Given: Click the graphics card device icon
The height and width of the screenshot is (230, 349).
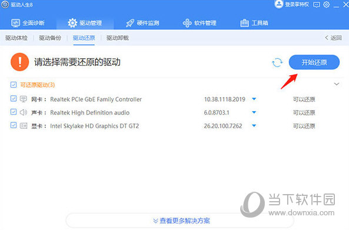Looking at the screenshot, I should coord(24,126).
